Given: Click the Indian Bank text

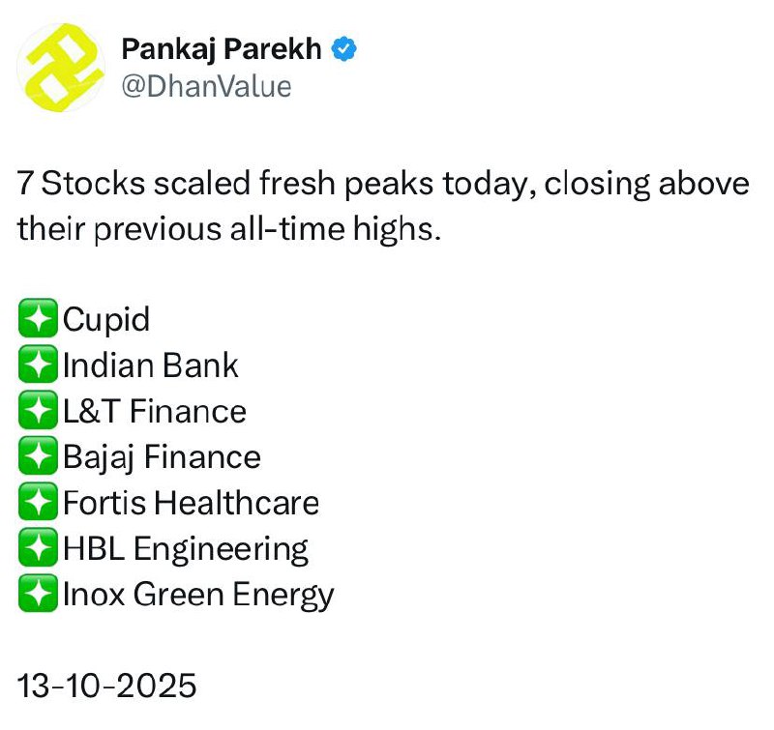Looking at the screenshot, I should click(150, 365).
